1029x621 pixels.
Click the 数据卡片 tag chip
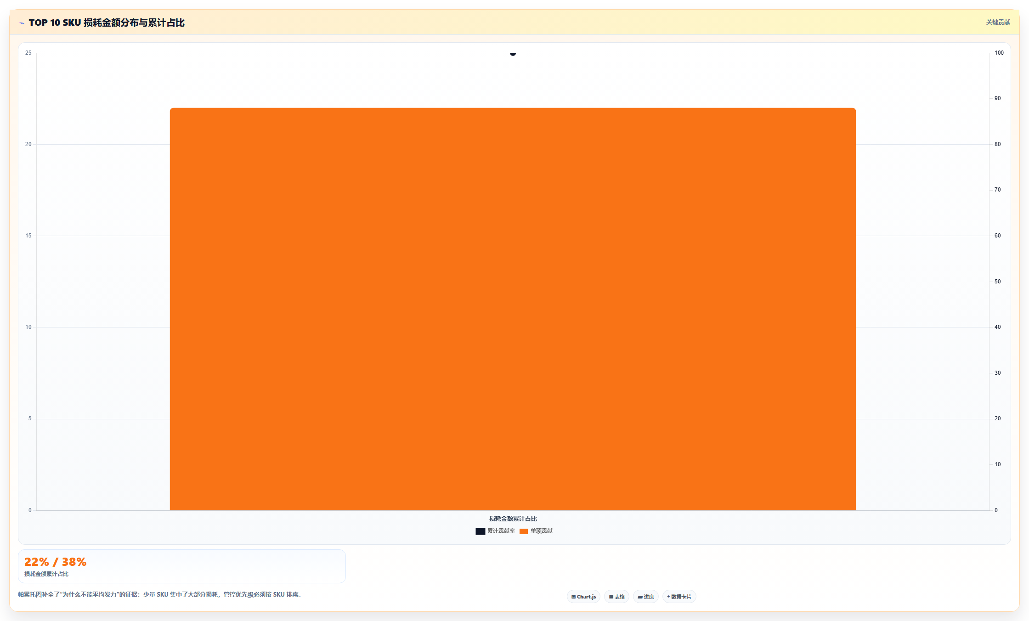(x=679, y=597)
